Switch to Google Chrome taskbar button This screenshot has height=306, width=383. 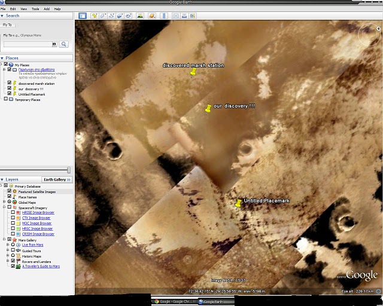(175, 302)
